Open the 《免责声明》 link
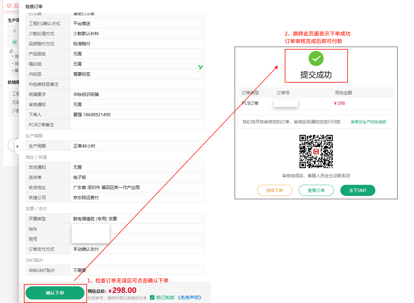This screenshot has height=303, width=414. coord(189,297)
